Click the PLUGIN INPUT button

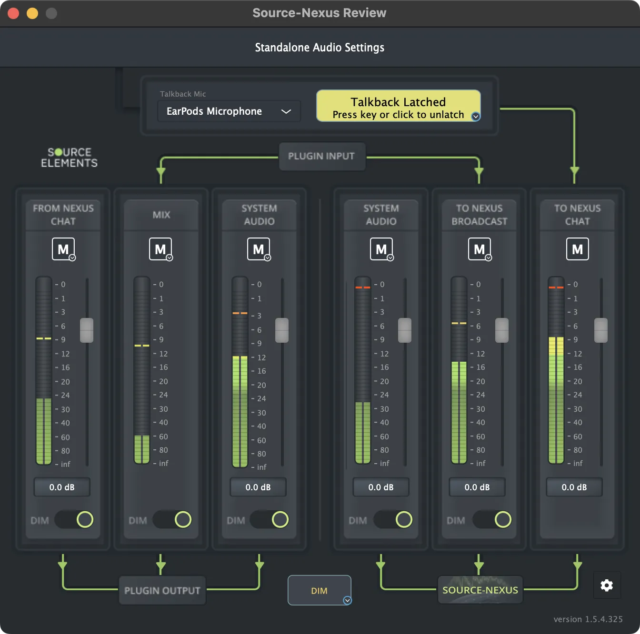point(321,156)
